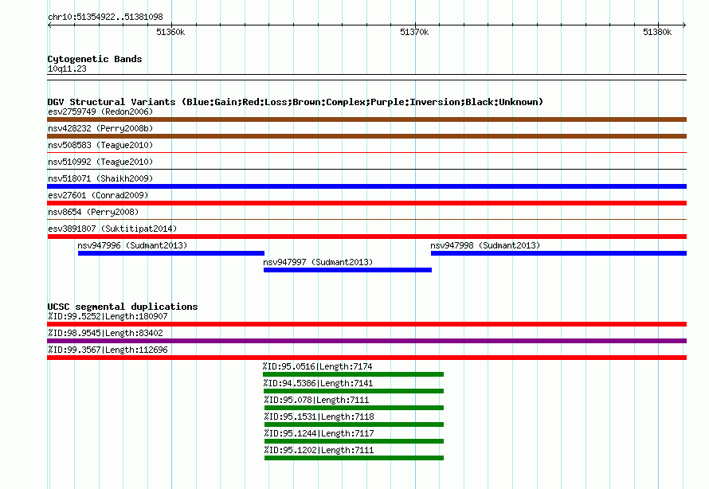
Task: Click the green bar under %ID:95.0516
Action: click(353, 374)
